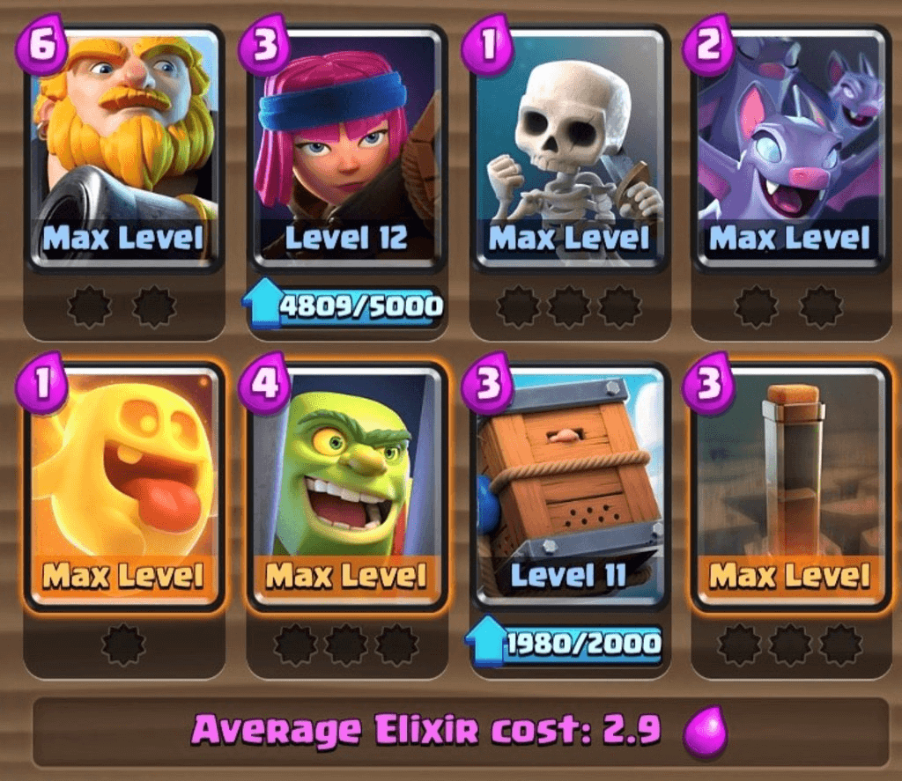Screen dimensions: 902x781
Task: Click the 6 elixir drop on Royal Giant
Action: coord(42,45)
